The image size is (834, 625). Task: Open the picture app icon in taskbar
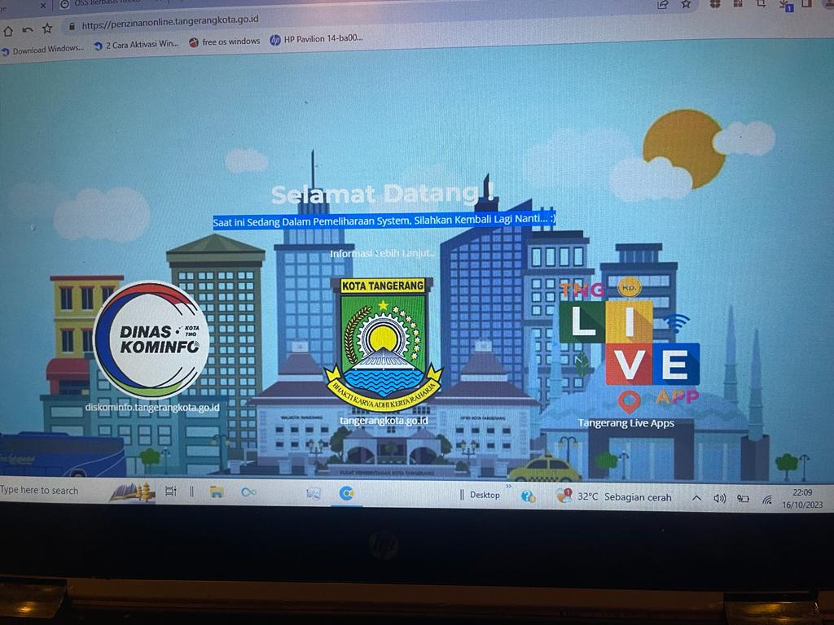click(x=314, y=494)
